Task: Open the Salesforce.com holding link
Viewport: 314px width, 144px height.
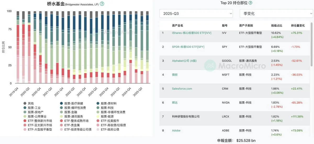Action: pyautogui.click(x=182, y=89)
